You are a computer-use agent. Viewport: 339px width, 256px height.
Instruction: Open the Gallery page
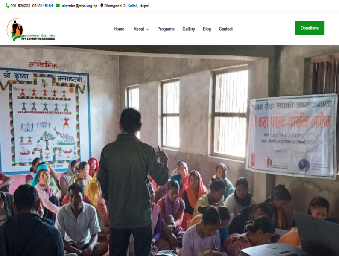coord(189,29)
